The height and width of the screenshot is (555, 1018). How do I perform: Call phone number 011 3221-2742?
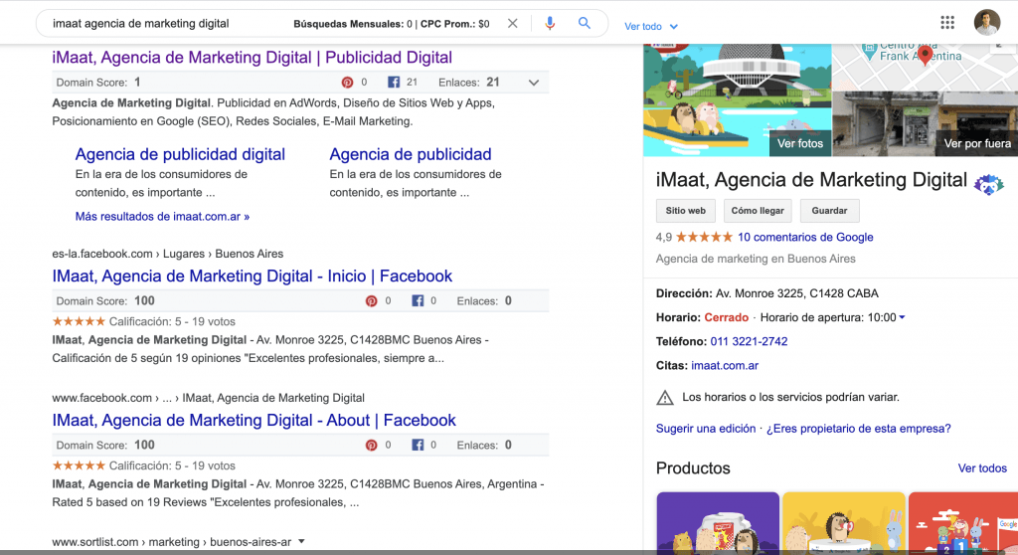pos(749,342)
